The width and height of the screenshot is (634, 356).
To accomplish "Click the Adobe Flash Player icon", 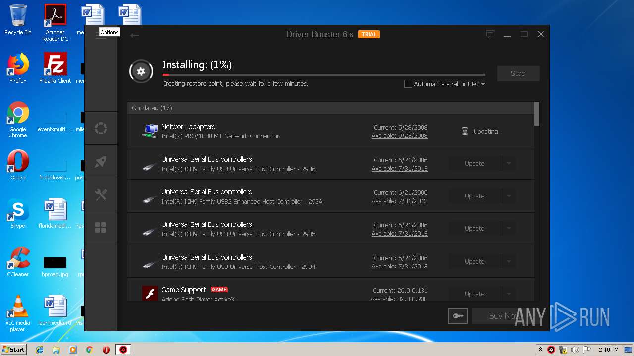I will click(150, 293).
